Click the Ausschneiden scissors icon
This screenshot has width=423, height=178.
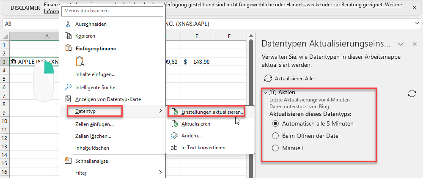(68, 24)
